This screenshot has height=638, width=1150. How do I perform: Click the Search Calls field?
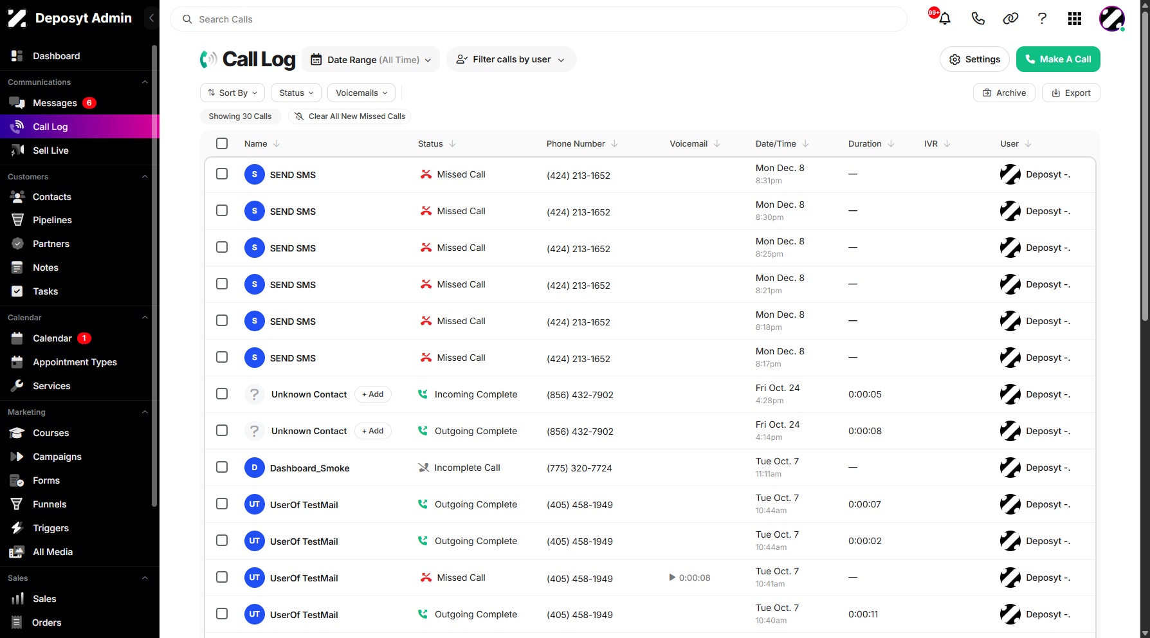click(x=538, y=19)
